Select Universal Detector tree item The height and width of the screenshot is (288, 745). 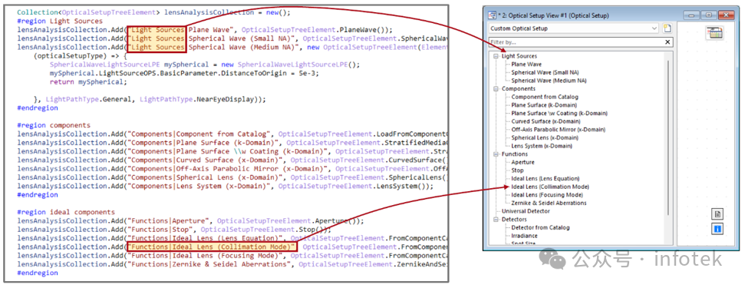click(526, 211)
